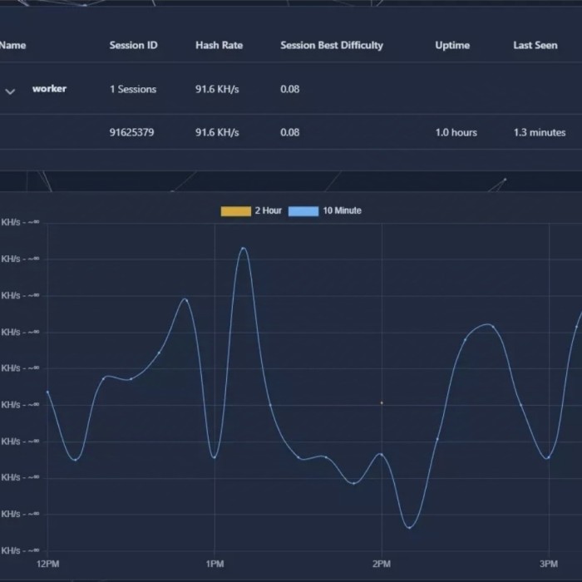Click the "1.3 minutes" last seen value
Screen dimensions: 582x582
539,132
